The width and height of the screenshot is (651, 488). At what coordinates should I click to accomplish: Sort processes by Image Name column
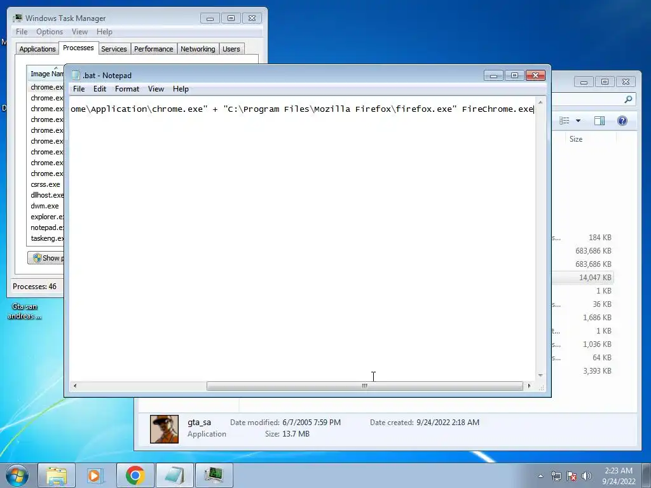[46, 74]
